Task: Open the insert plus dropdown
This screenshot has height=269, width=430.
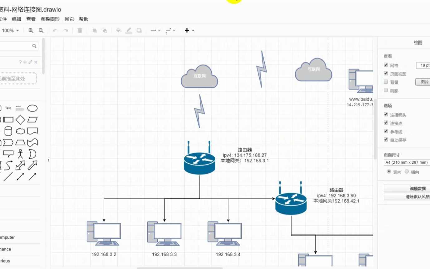Action: (x=189, y=30)
